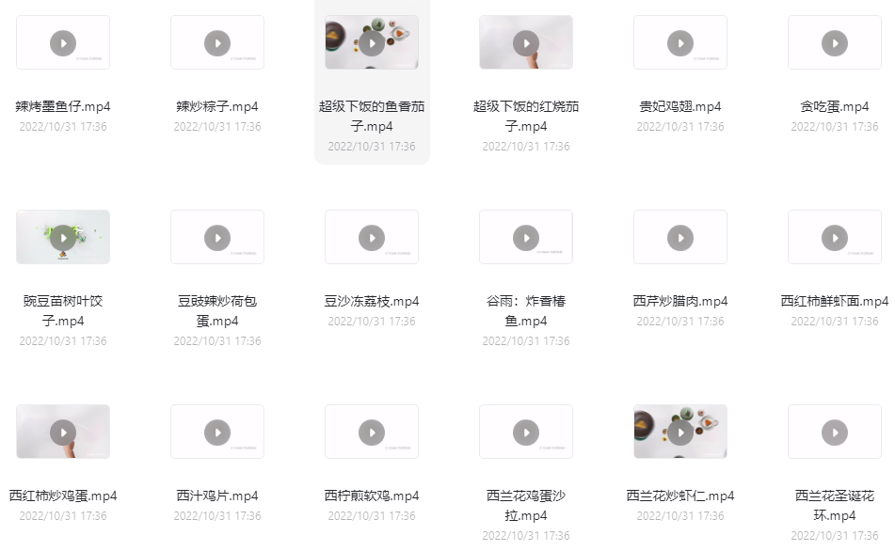Select the 西红柿鲜虾面.mp4 file name
Screen dimensions: 895x551
835,301
